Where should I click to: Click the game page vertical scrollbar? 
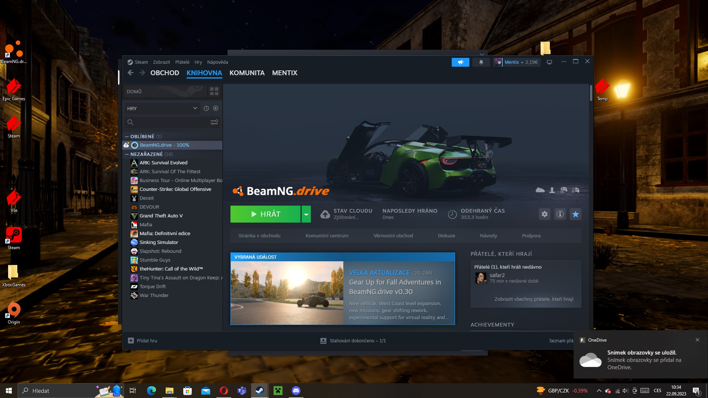tap(591, 93)
